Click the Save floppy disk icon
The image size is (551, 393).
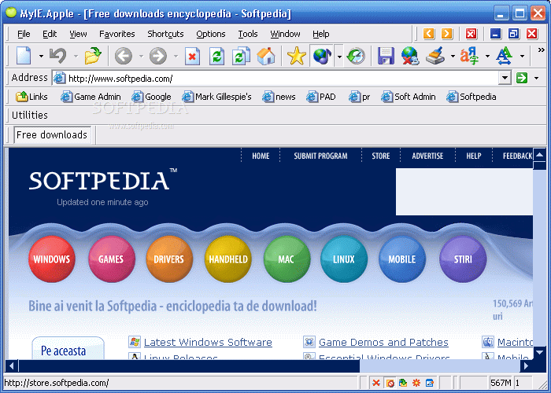click(x=386, y=56)
